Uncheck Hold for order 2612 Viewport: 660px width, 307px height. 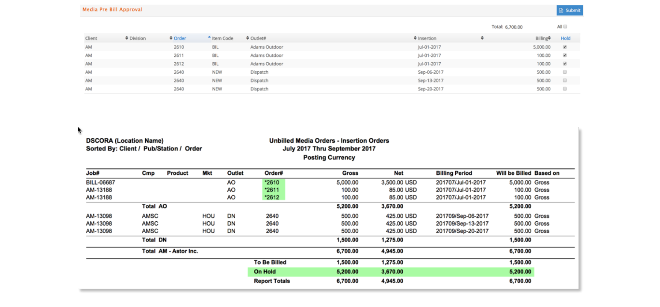point(565,64)
